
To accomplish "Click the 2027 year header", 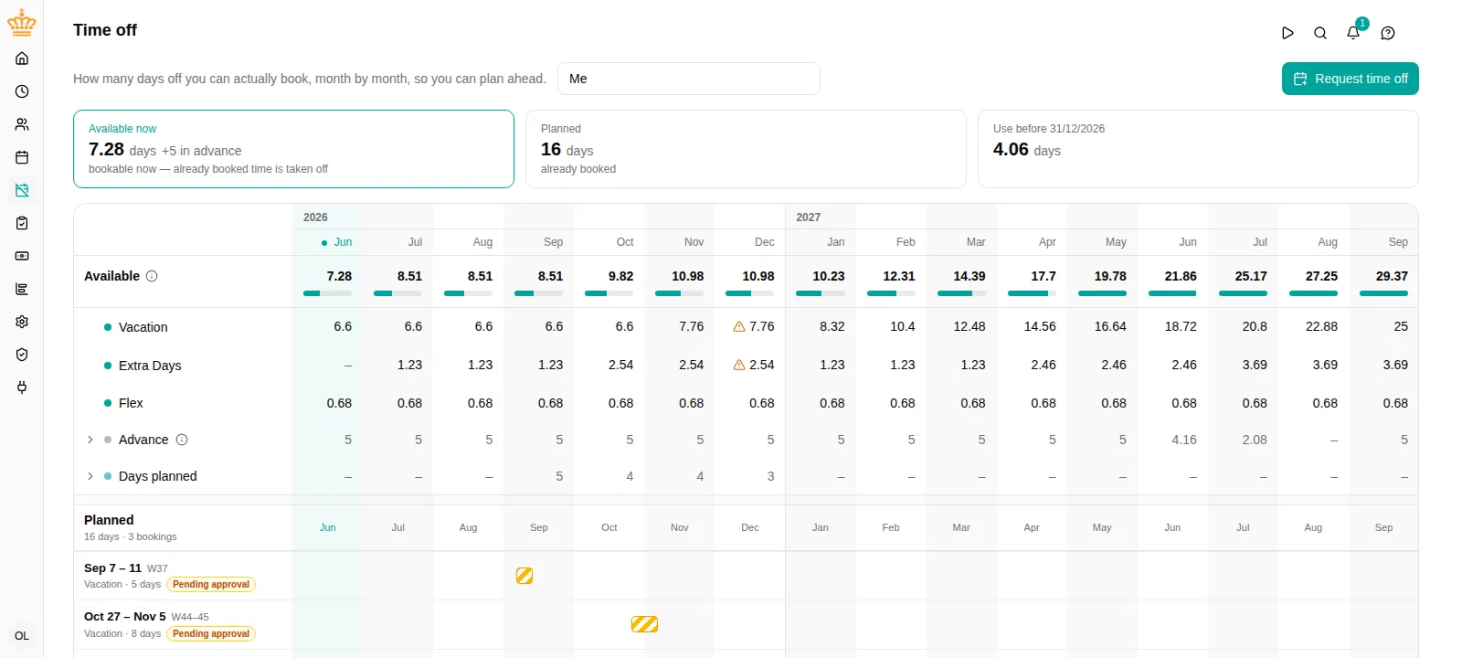I will pyautogui.click(x=808, y=218).
